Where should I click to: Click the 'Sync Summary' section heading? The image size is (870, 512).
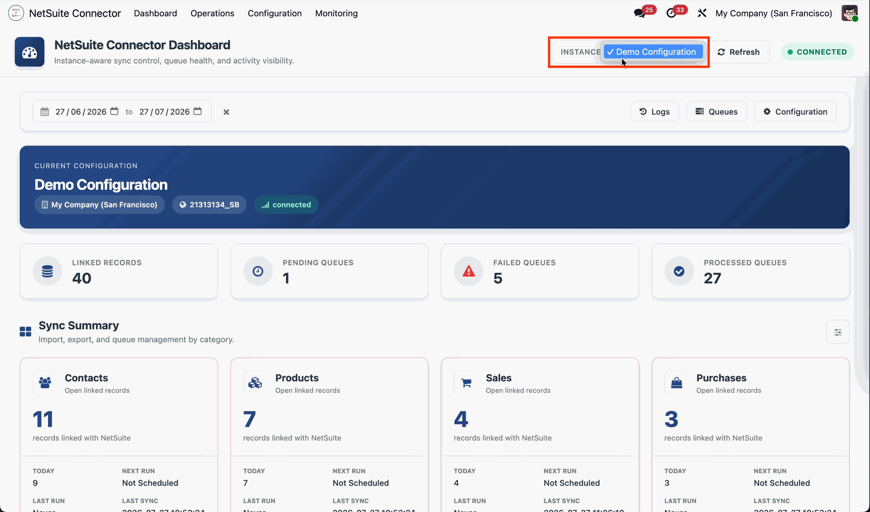point(79,325)
